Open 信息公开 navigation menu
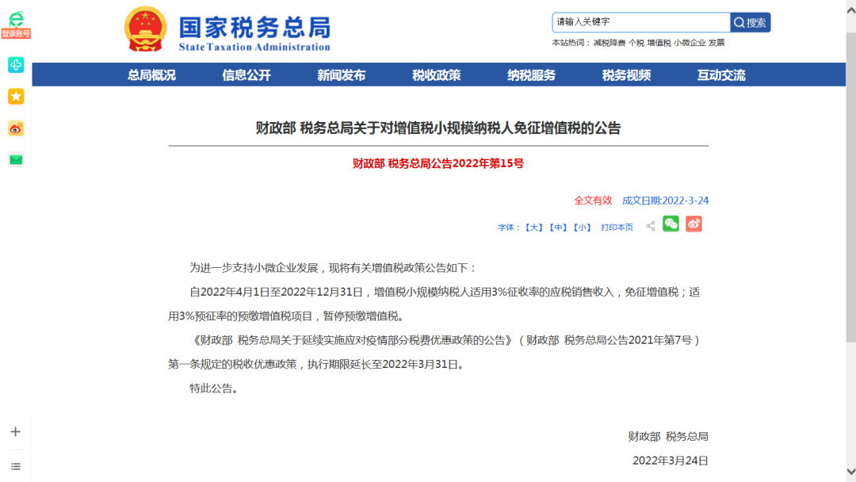The image size is (856, 482). pos(246,75)
